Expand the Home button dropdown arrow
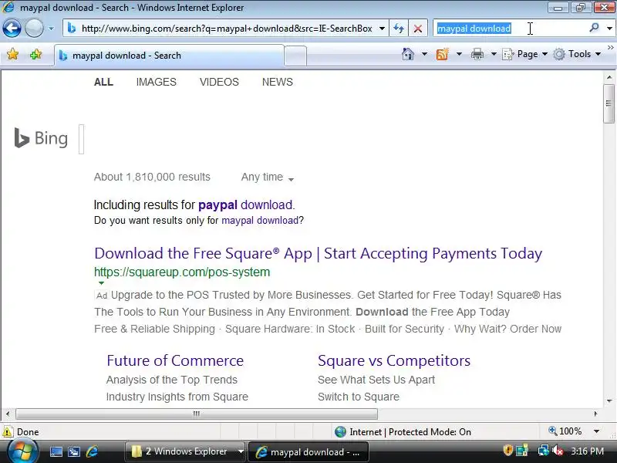This screenshot has width=617, height=463. (x=425, y=54)
